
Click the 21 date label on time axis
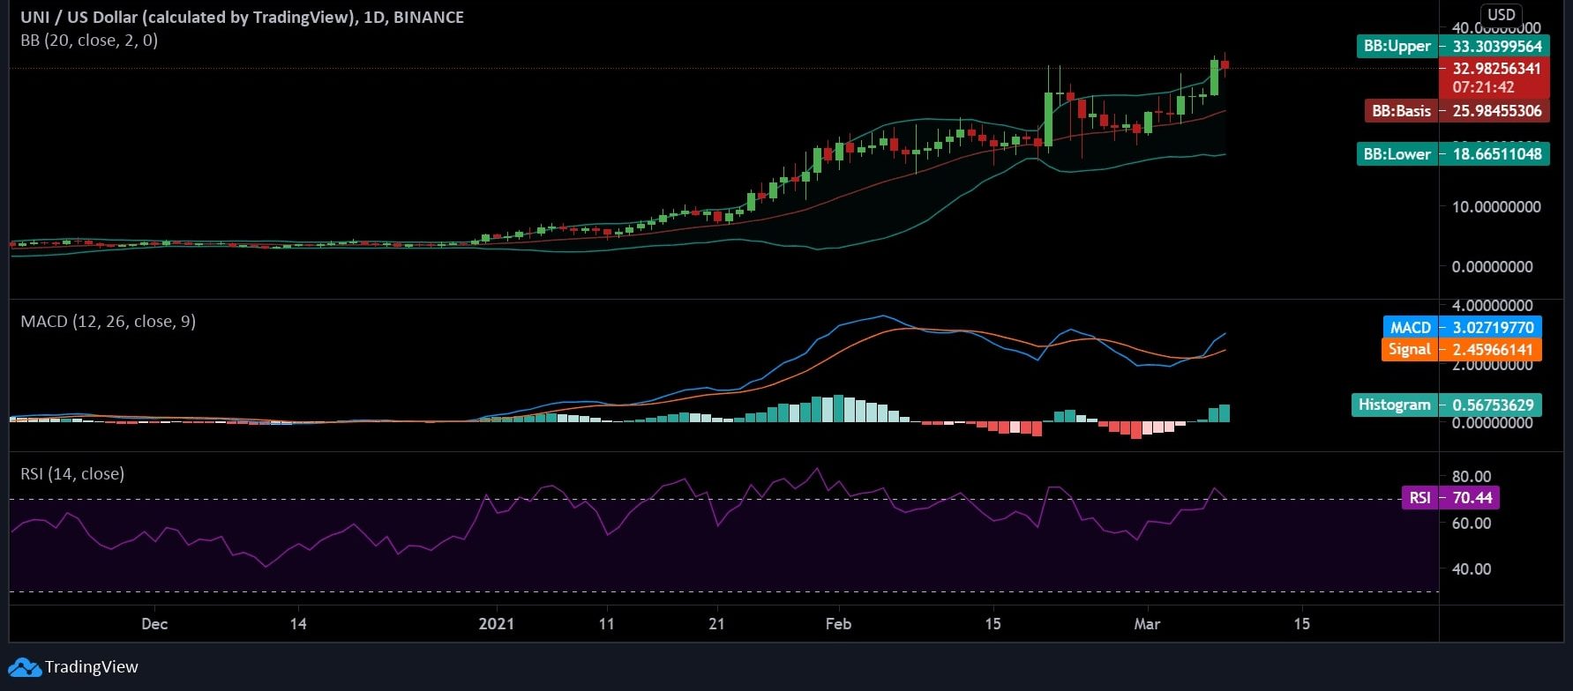tap(716, 624)
